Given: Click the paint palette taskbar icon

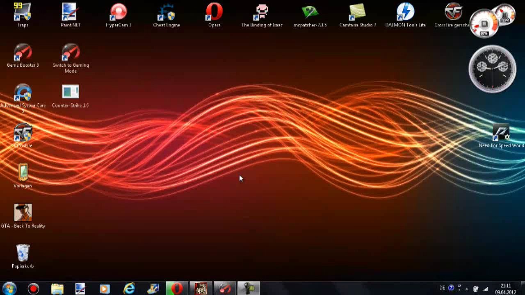Looking at the screenshot, I should pos(153,288).
